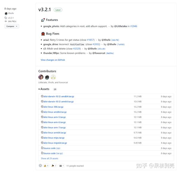Open the Compare dropdown
The height and width of the screenshot is (173, 179).
coord(12,26)
